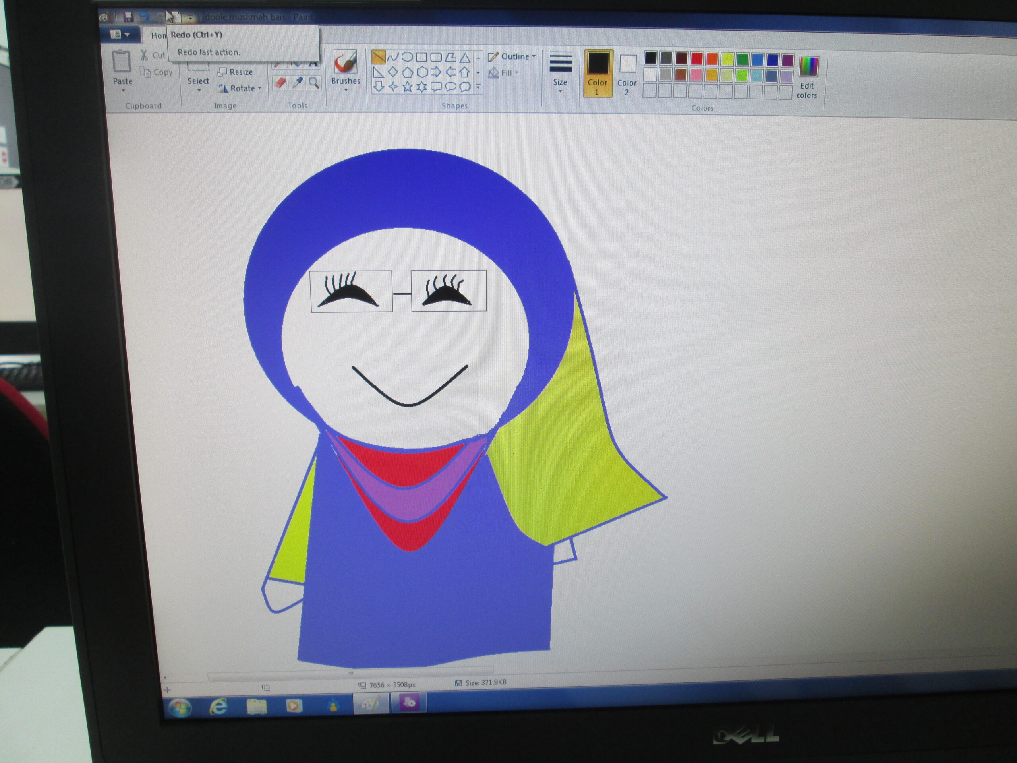Pick the red color swatch
This screenshot has height=763, width=1017.
tap(696, 59)
